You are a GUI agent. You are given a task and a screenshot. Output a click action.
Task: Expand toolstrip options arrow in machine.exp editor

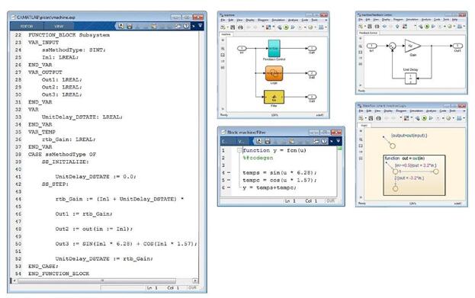point(200,26)
